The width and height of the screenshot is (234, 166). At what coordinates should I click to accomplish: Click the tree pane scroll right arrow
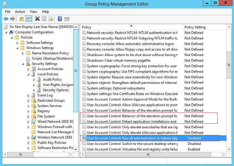[71, 154]
